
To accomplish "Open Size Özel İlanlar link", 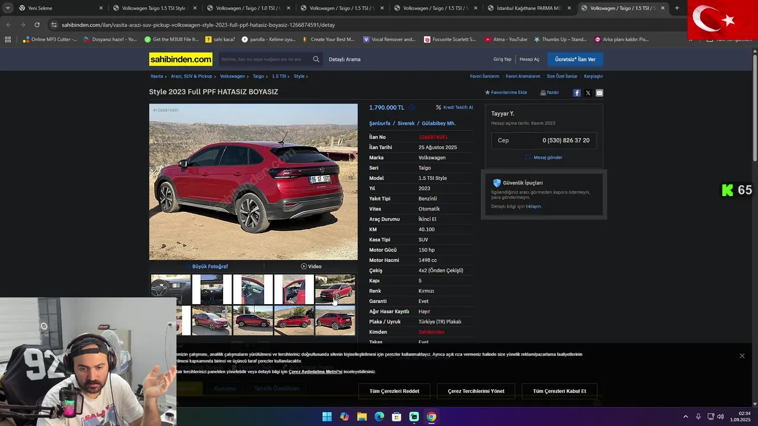I will [x=562, y=76].
